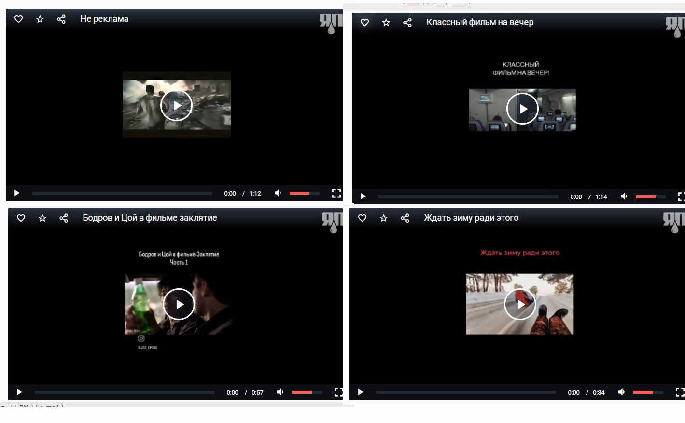685x423 pixels.
Task: Play "Бодров и Цой" video from center overlay
Action: point(179,304)
